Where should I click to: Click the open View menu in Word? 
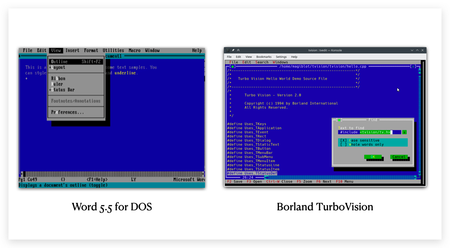[56, 50]
